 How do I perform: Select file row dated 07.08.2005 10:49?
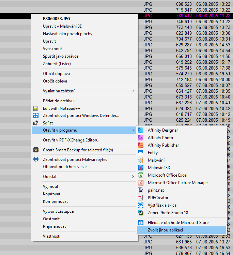(x=185, y=120)
